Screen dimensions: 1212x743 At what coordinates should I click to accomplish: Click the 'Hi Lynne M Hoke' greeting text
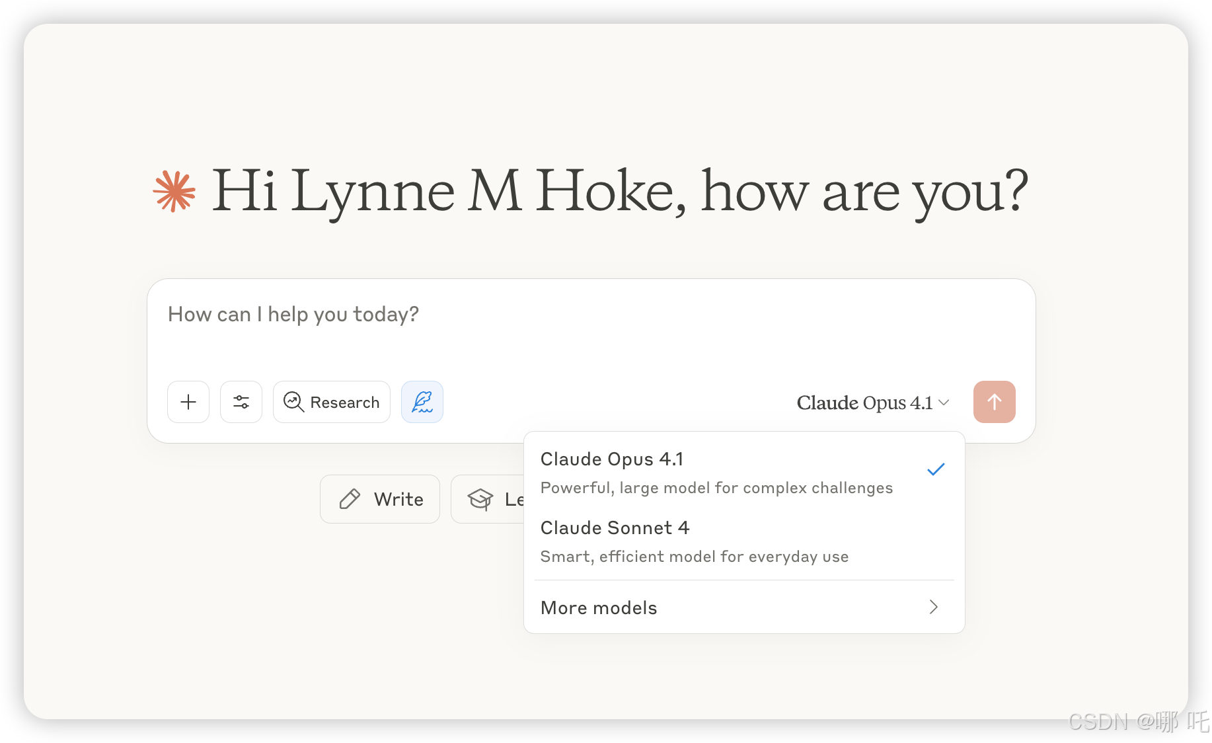coord(449,192)
